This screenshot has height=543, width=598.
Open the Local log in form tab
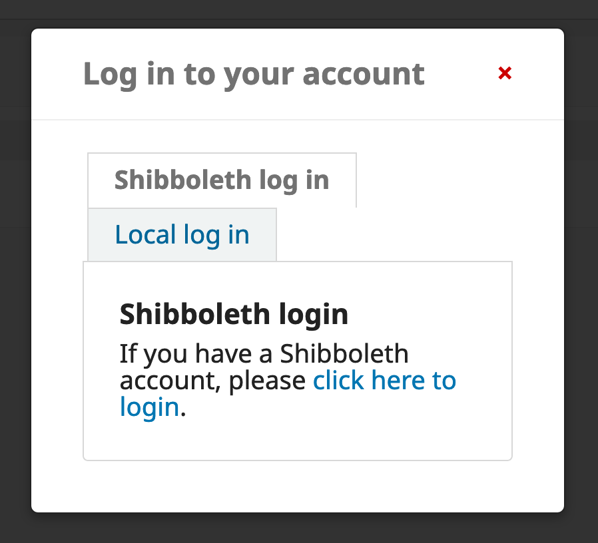point(182,235)
